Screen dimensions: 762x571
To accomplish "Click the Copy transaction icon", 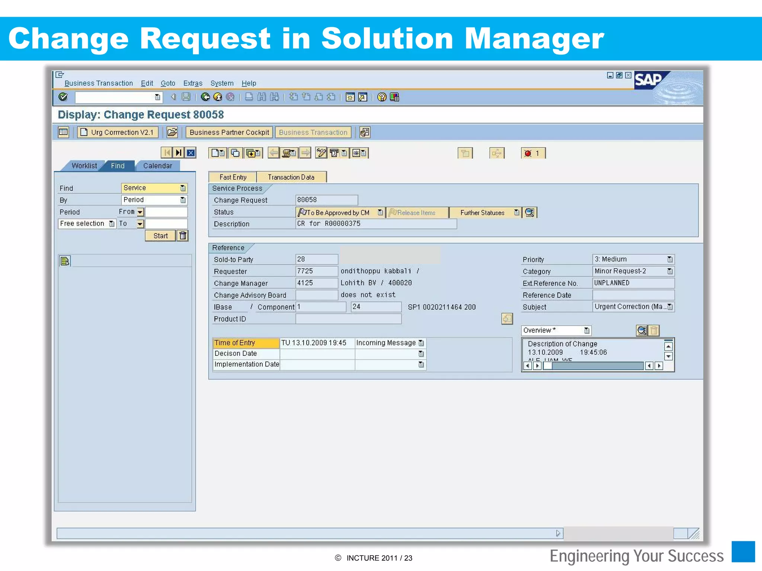I will [236, 153].
